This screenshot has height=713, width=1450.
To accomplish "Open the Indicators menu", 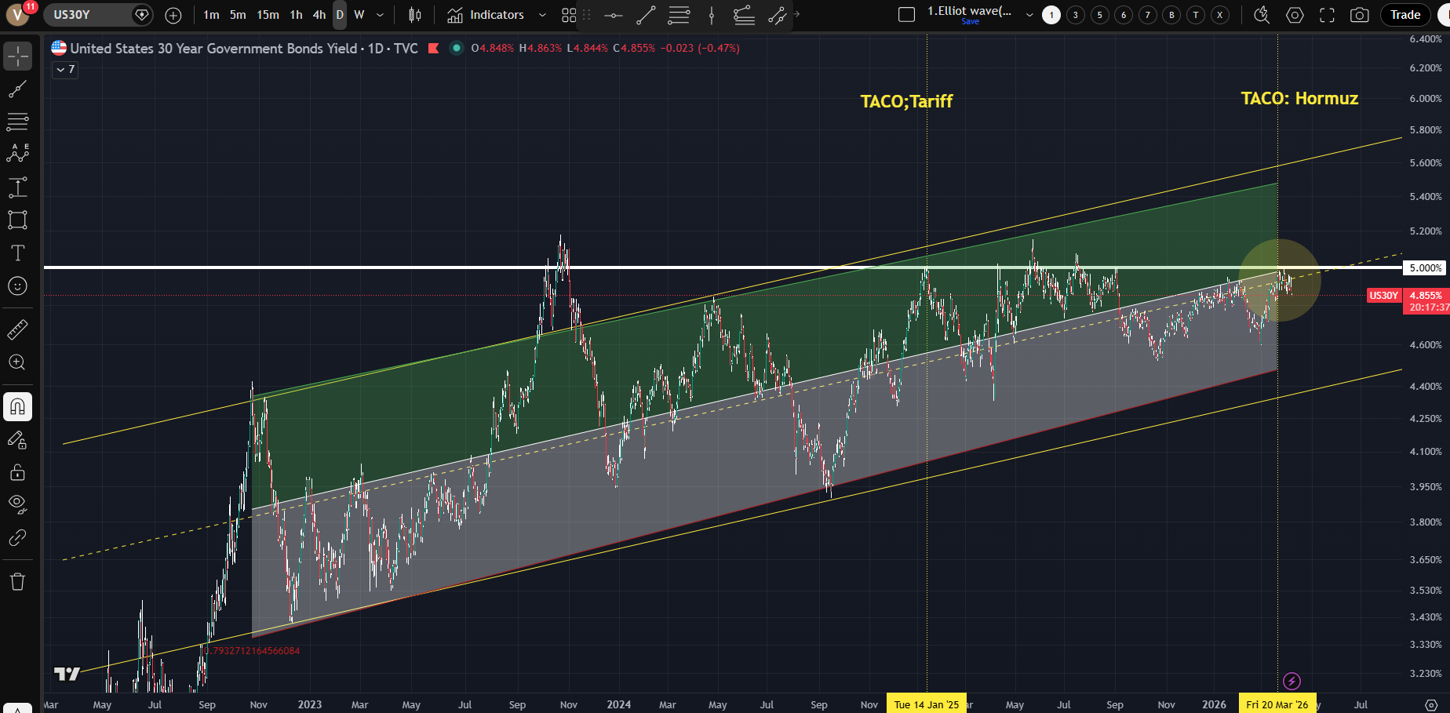I will [486, 15].
